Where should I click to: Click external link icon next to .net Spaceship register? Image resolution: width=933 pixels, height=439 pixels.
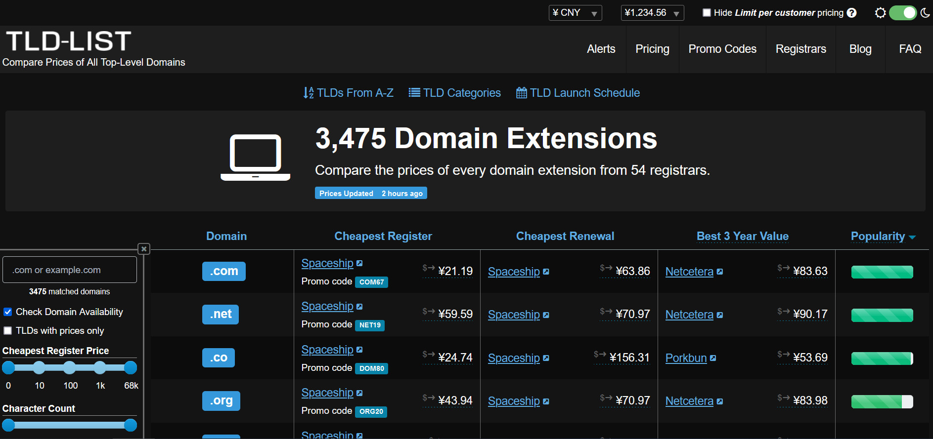click(359, 307)
